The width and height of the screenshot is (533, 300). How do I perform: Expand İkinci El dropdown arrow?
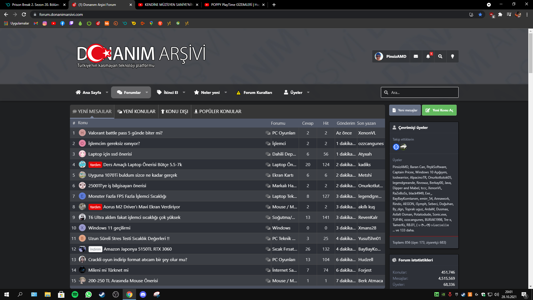[184, 92]
